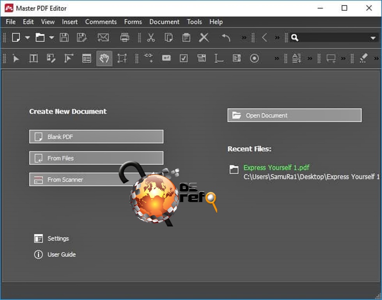Open the File menu
The width and height of the screenshot is (382, 300).
coord(11,22)
